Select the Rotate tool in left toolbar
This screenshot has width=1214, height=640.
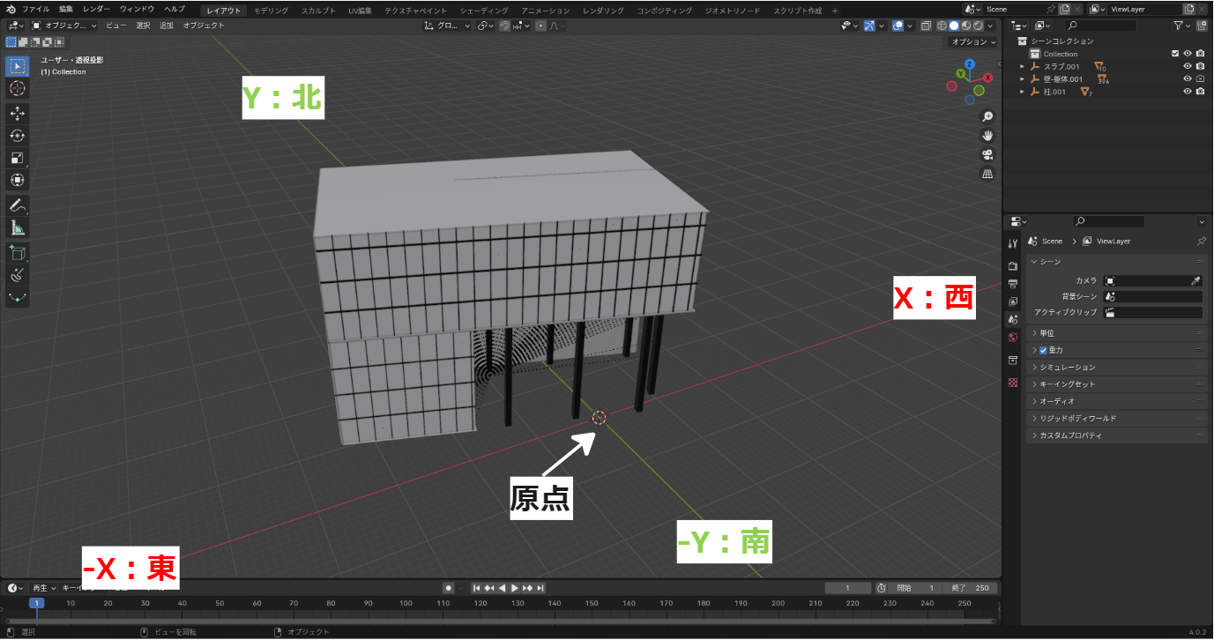(x=17, y=136)
